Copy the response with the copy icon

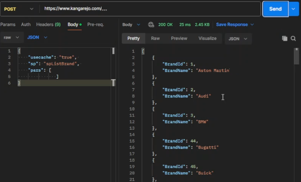(x=284, y=38)
